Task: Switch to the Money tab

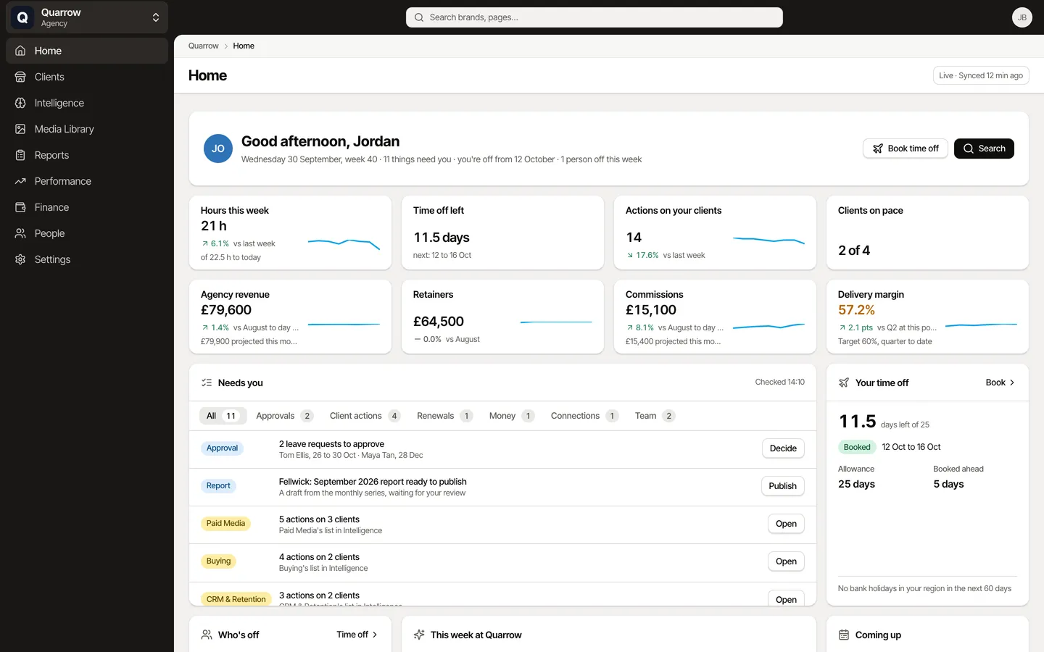Action: pyautogui.click(x=511, y=416)
